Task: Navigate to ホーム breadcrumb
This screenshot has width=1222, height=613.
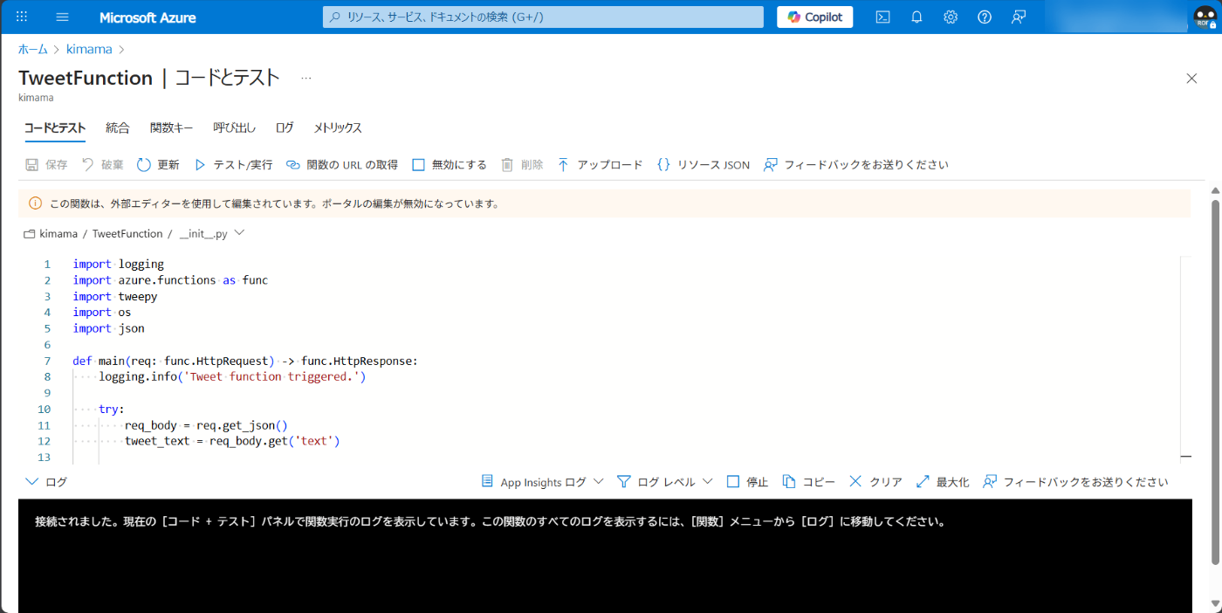Action: (33, 49)
